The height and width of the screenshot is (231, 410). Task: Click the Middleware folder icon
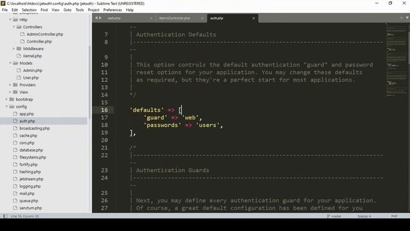(x=19, y=49)
